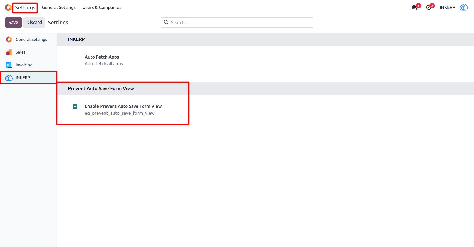Click the Invoicing sidebar icon
The width and height of the screenshot is (474, 247).
point(9,65)
